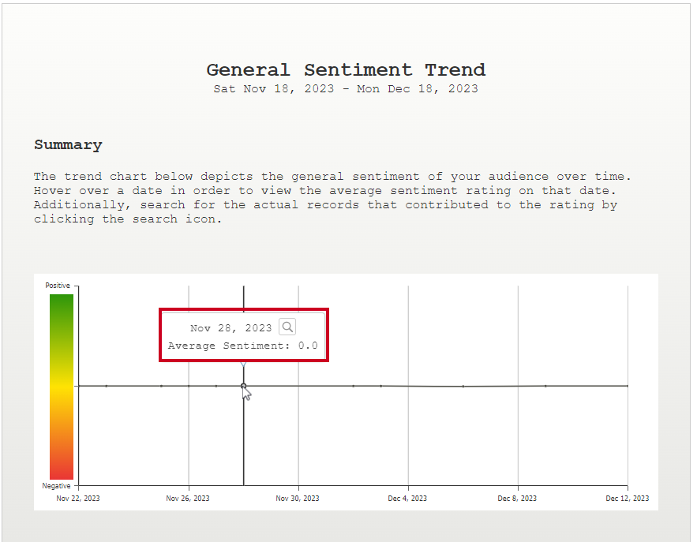This screenshot has height=542, width=697.
Task: Click 'Average Sentiment: 0.0' in tooltip
Action: pos(242,346)
